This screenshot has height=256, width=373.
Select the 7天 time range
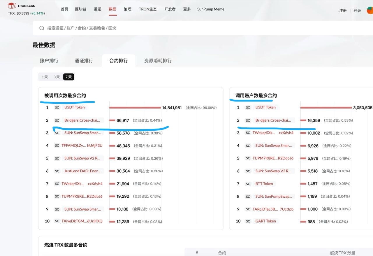(x=69, y=77)
